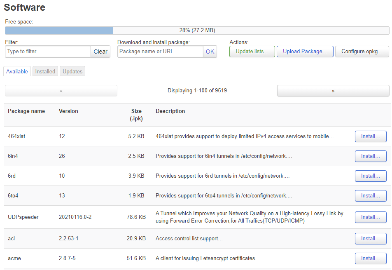Switch to the Installed tab
The width and height of the screenshot is (392, 270).
coord(45,71)
